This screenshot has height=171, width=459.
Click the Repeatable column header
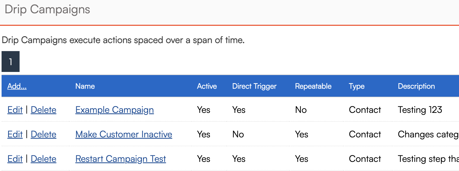tap(313, 86)
